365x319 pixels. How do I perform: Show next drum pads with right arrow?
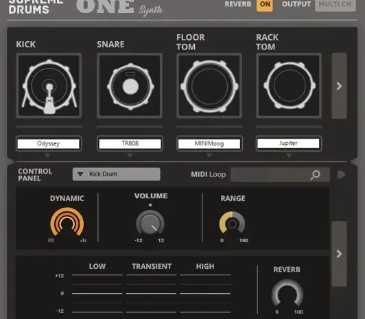click(x=339, y=86)
